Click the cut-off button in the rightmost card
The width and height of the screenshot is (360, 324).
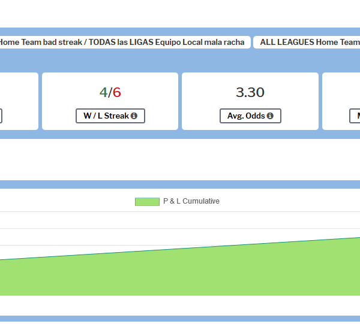pyautogui.click(x=355, y=116)
